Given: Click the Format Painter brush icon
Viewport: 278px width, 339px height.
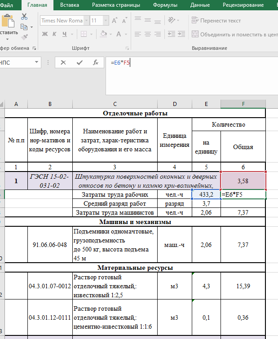Looking at the screenshot, I should 24,37.
